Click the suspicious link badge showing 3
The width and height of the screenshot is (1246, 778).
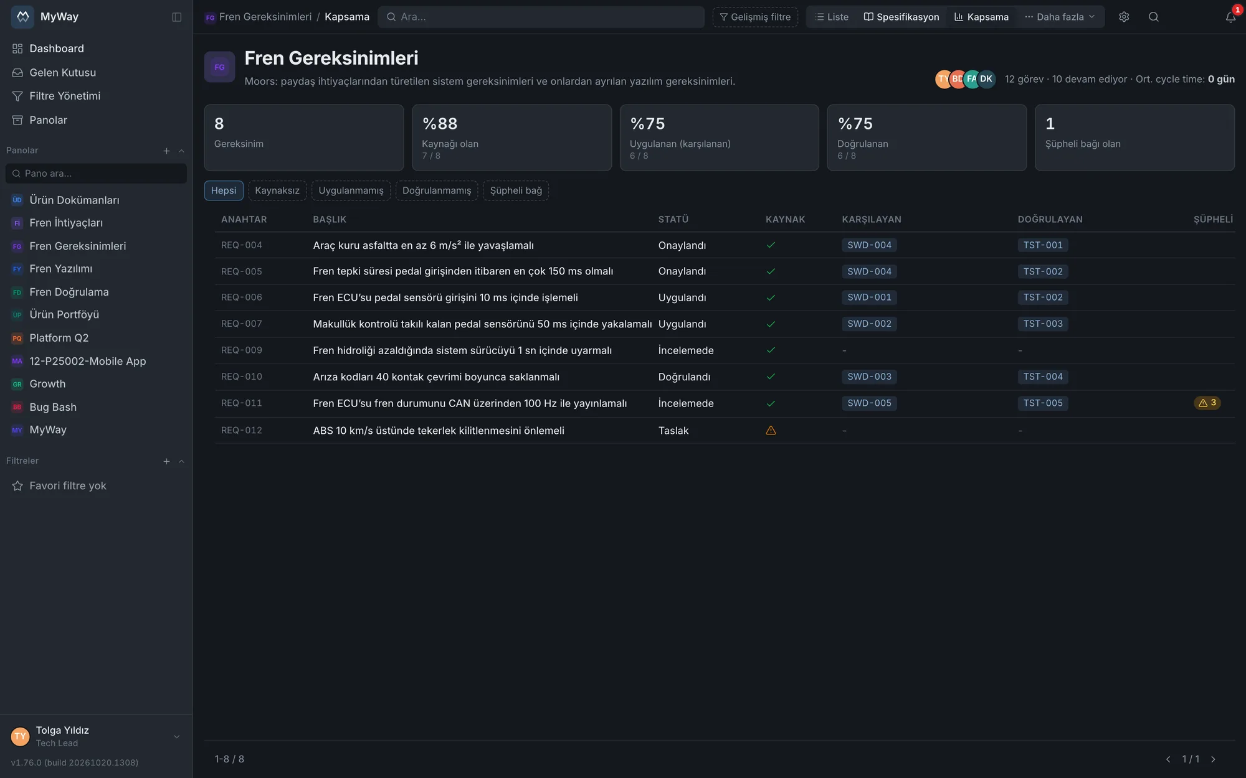[1207, 403]
